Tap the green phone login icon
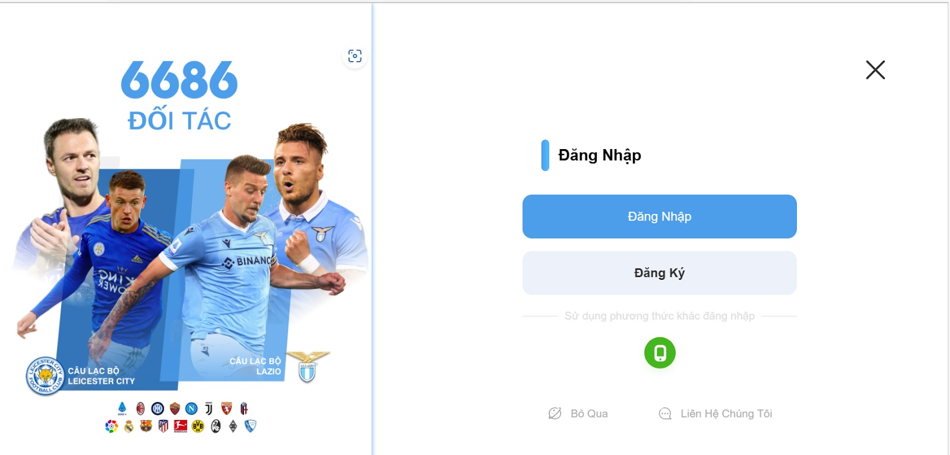950x455 pixels. tap(660, 353)
